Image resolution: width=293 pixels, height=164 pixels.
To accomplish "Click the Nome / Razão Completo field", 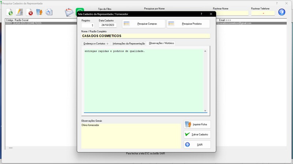I will (x=145, y=36).
